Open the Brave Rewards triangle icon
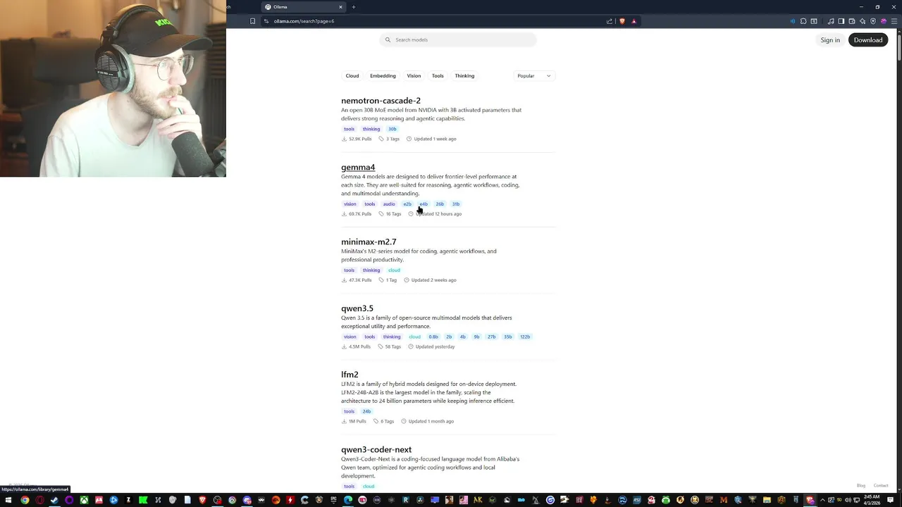The width and height of the screenshot is (902, 507). tap(634, 21)
